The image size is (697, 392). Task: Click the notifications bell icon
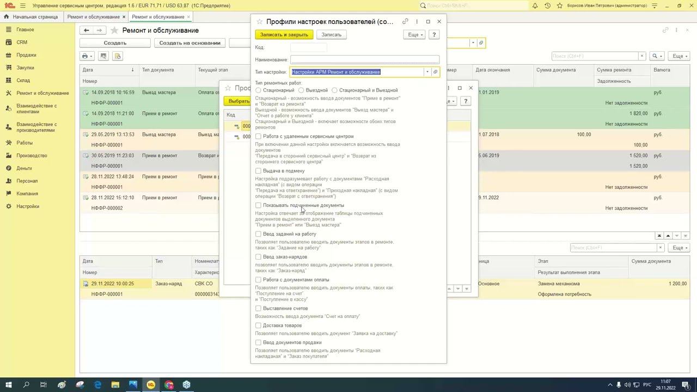click(535, 5)
